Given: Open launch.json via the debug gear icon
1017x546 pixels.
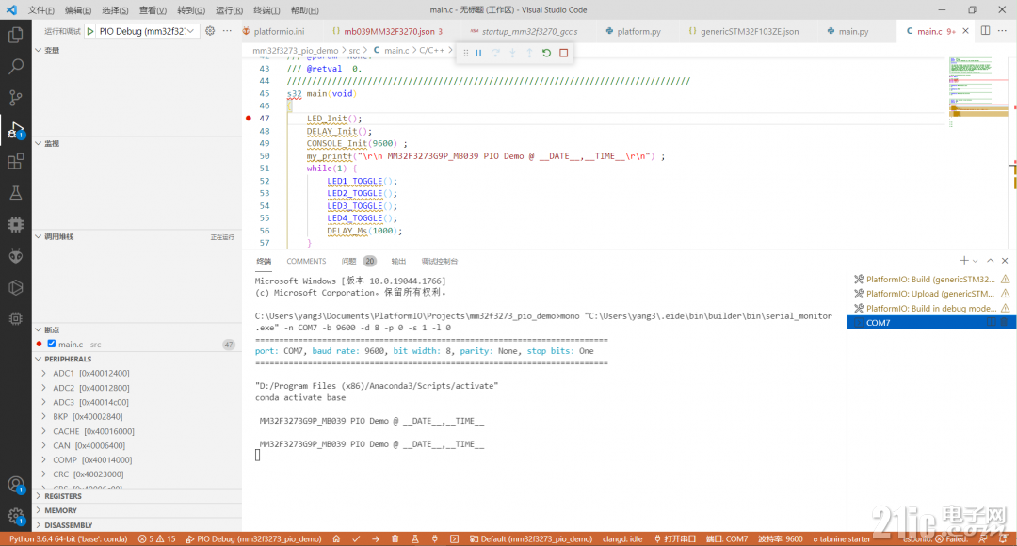Looking at the screenshot, I should (210, 30).
